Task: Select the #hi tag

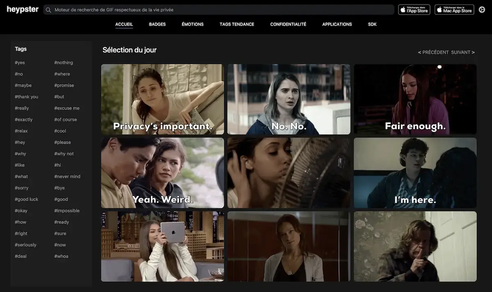Action: pyautogui.click(x=57, y=165)
